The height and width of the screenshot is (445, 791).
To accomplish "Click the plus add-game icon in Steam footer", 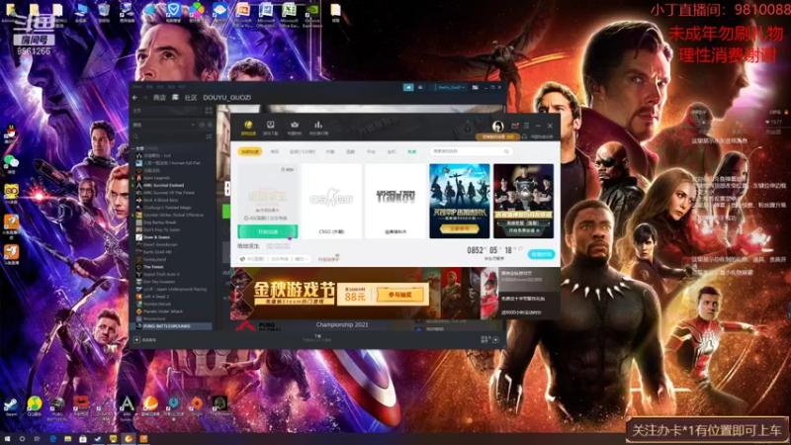I will click(x=136, y=340).
